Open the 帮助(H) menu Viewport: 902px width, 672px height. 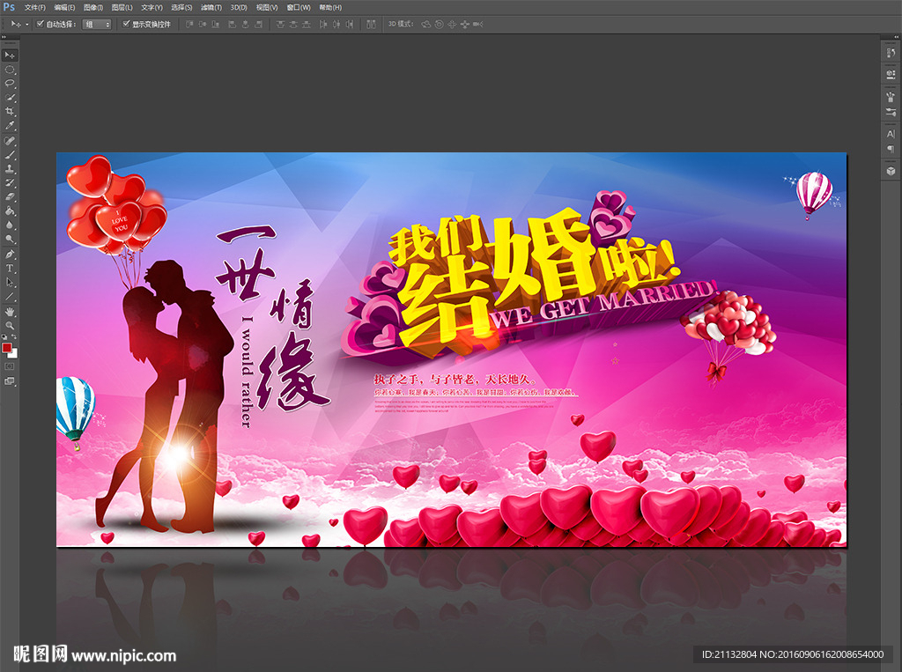(x=330, y=7)
